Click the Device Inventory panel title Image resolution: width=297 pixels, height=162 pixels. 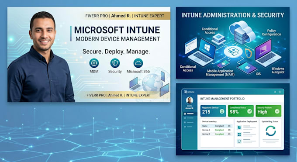(x=209, y=122)
